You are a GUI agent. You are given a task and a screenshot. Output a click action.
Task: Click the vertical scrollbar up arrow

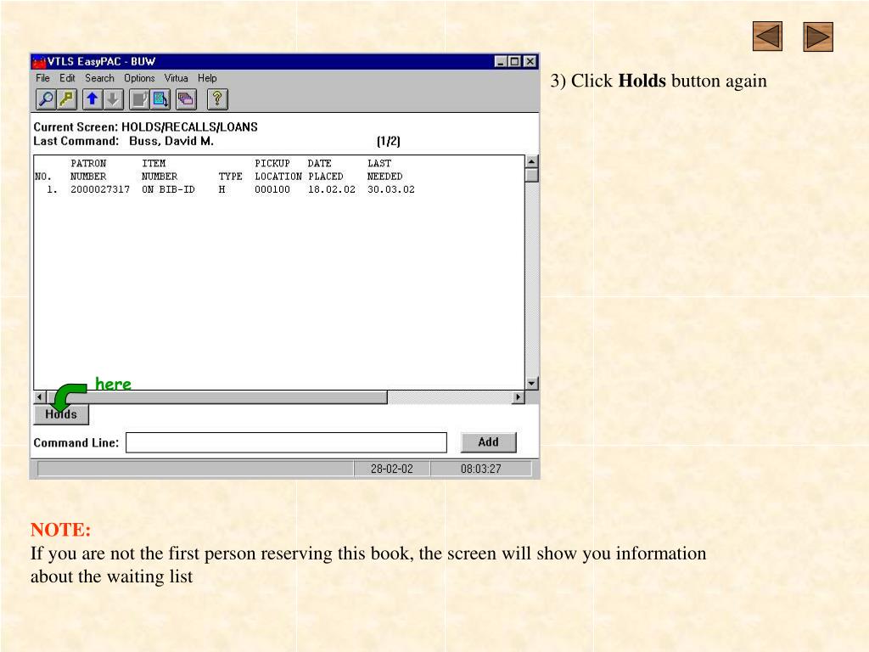click(531, 162)
